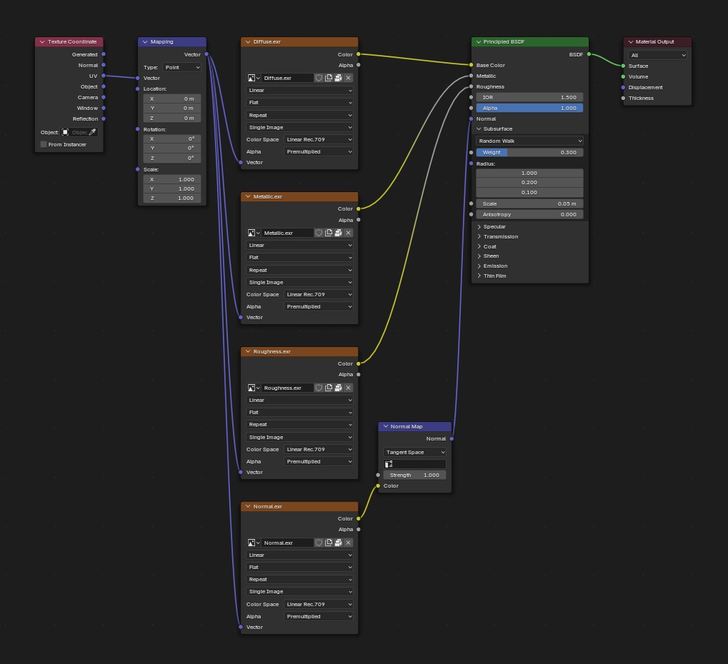Viewport: 728px width, 664px height.
Task: Click the new image icon in Diffuse.exr node
Action: tap(329, 78)
